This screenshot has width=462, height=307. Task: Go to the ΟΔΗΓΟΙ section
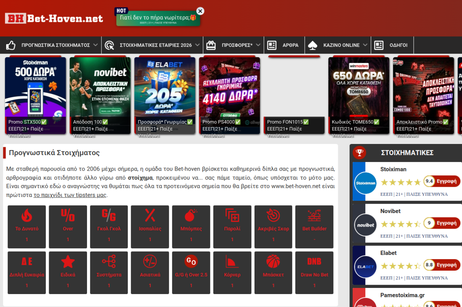[398, 45]
